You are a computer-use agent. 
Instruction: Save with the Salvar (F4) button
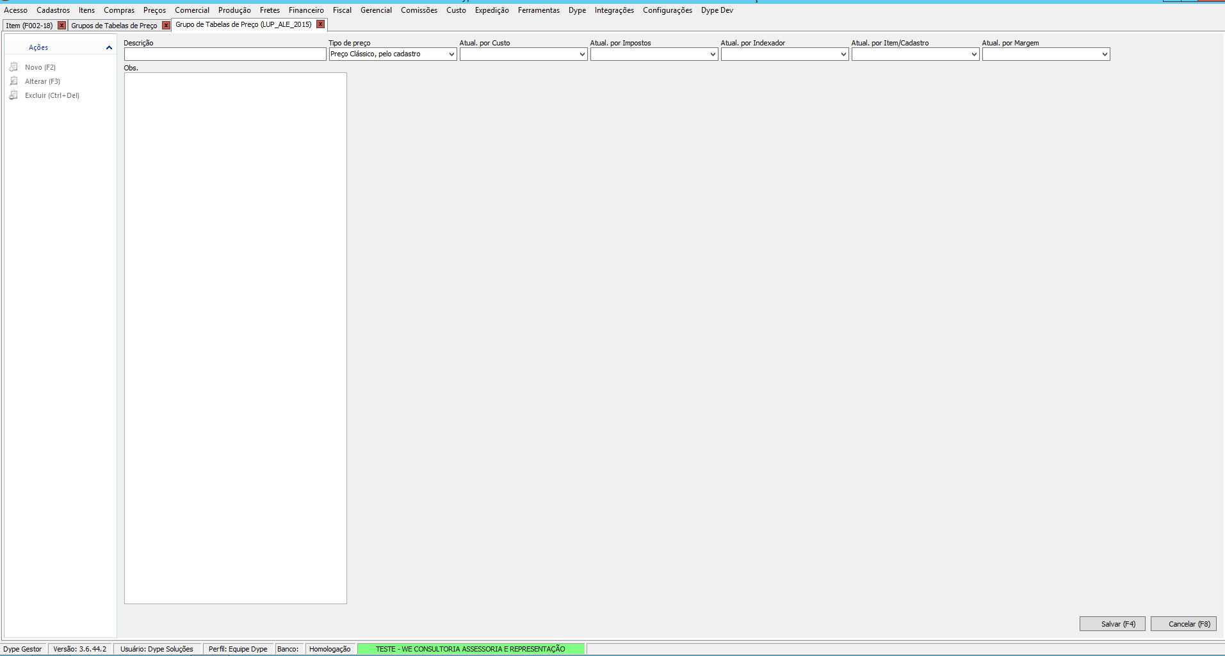click(1112, 624)
